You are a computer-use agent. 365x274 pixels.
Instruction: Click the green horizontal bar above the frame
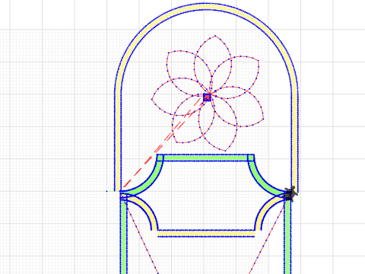(205, 158)
